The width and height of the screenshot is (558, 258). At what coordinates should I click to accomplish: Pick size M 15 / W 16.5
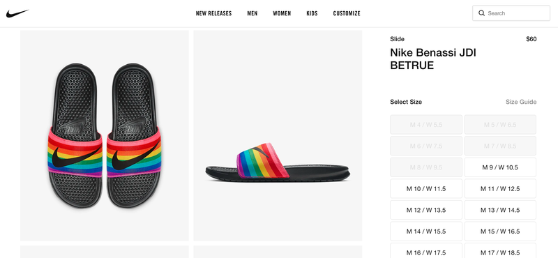click(x=500, y=232)
